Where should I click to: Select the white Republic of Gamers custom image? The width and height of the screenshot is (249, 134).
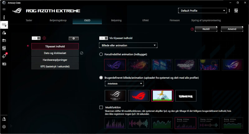[115, 96]
